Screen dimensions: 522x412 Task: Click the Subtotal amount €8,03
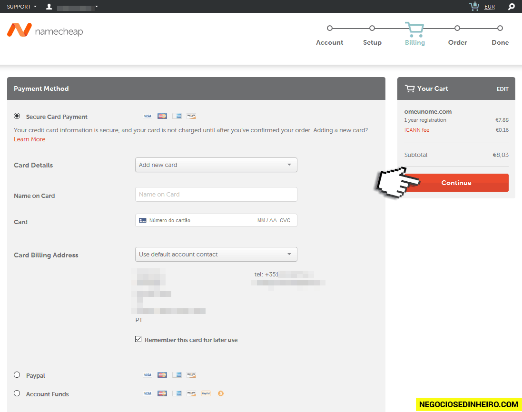501,155
